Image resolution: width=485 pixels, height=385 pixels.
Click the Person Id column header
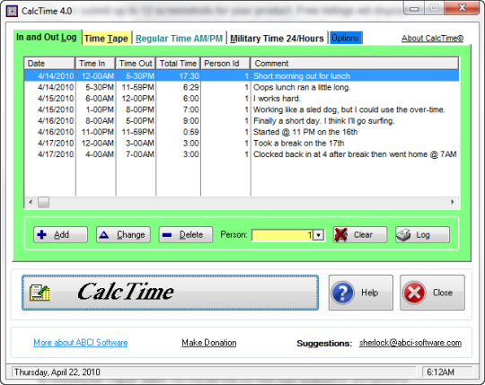point(225,64)
